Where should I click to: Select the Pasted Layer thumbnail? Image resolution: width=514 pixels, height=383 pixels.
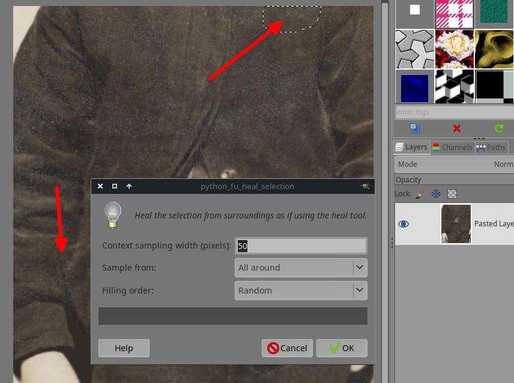coord(456,224)
